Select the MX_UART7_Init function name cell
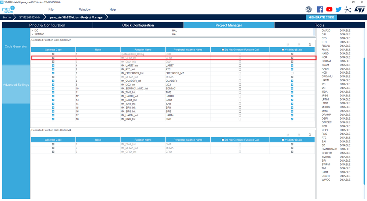The width and height of the screenshot is (367, 201). (143, 66)
